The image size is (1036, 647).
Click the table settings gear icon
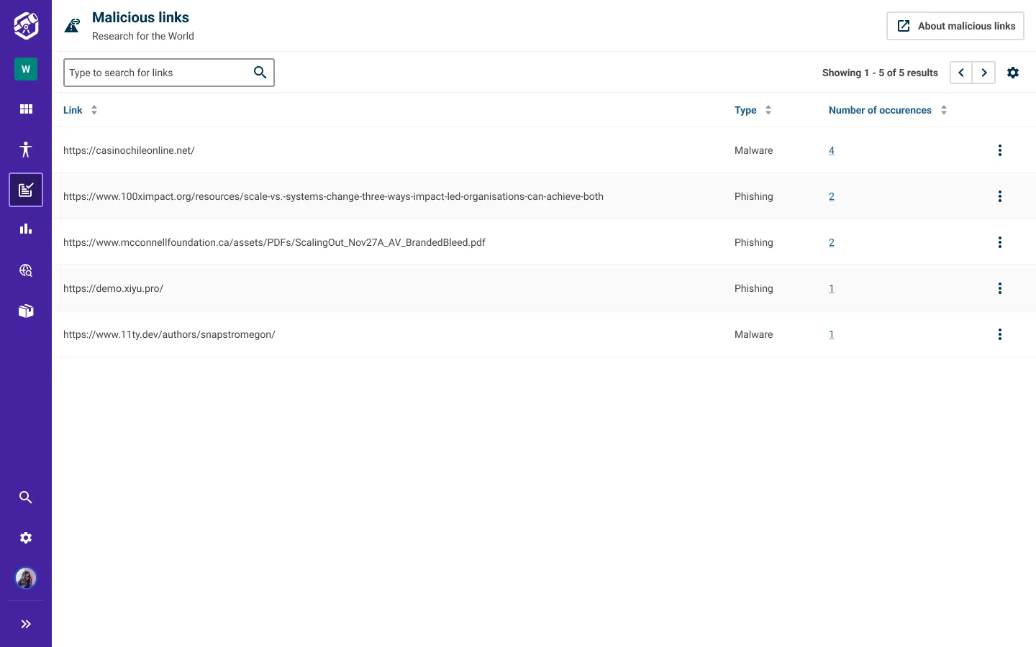coord(1013,73)
